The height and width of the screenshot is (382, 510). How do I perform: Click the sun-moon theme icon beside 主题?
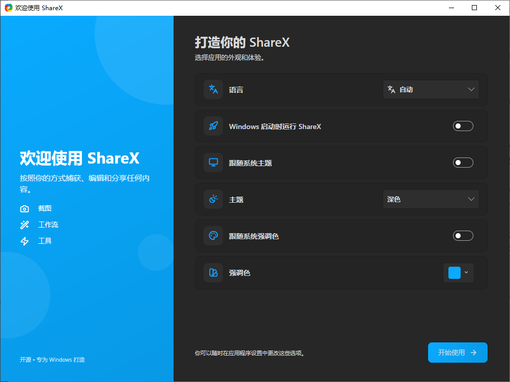[x=213, y=199]
